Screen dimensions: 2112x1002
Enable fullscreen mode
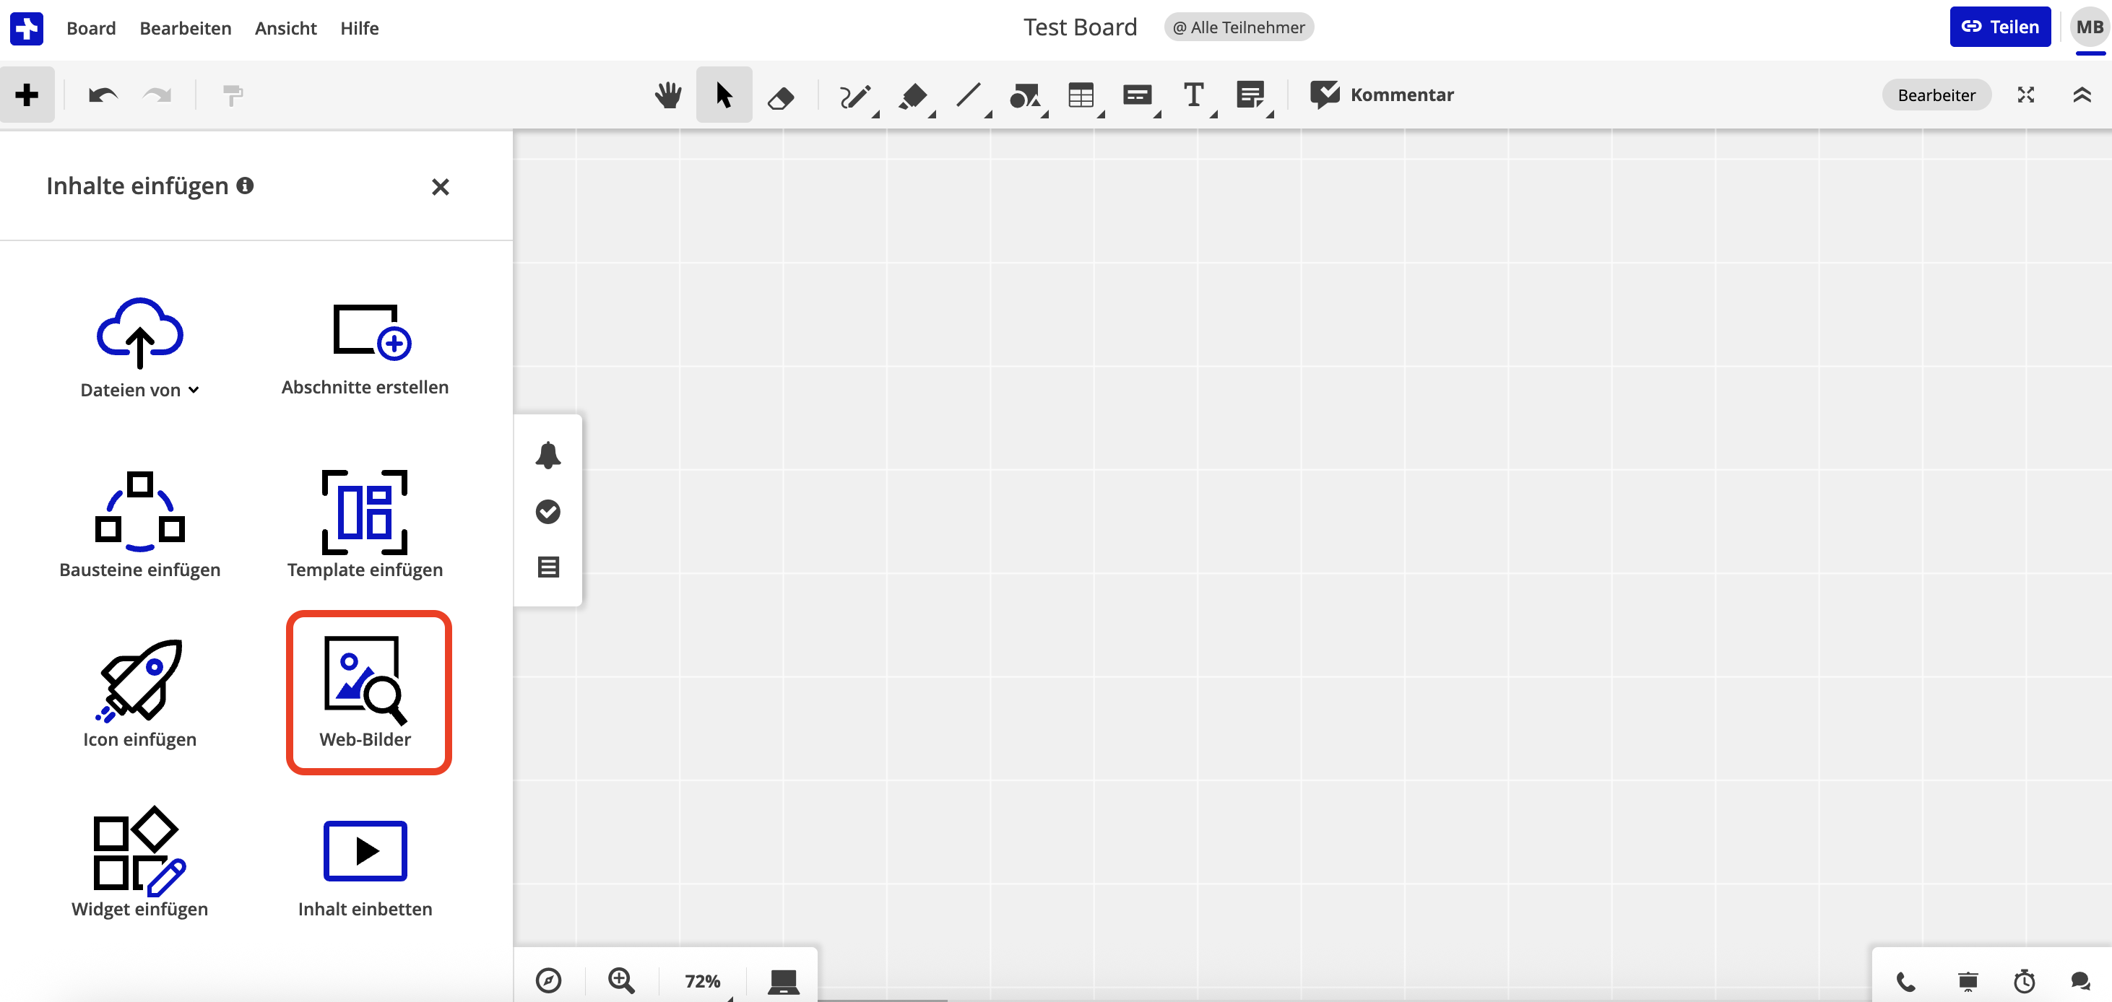coord(2025,95)
